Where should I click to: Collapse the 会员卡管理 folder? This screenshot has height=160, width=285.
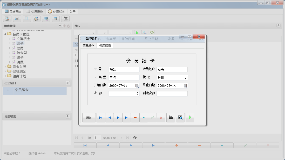(x=5, y=34)
